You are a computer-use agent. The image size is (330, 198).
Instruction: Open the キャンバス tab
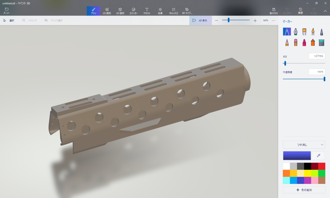point(174,11)
